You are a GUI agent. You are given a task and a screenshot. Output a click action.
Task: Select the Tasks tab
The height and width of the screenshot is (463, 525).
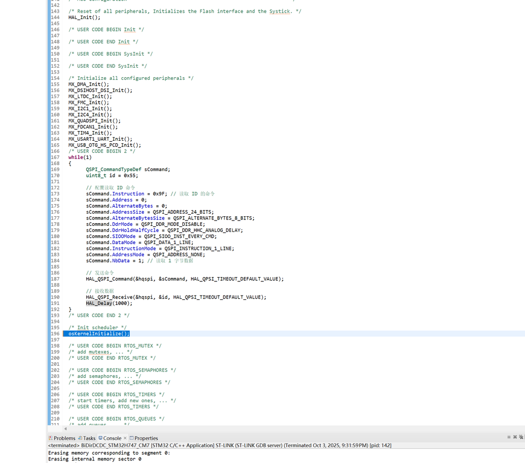pos(89,438)
